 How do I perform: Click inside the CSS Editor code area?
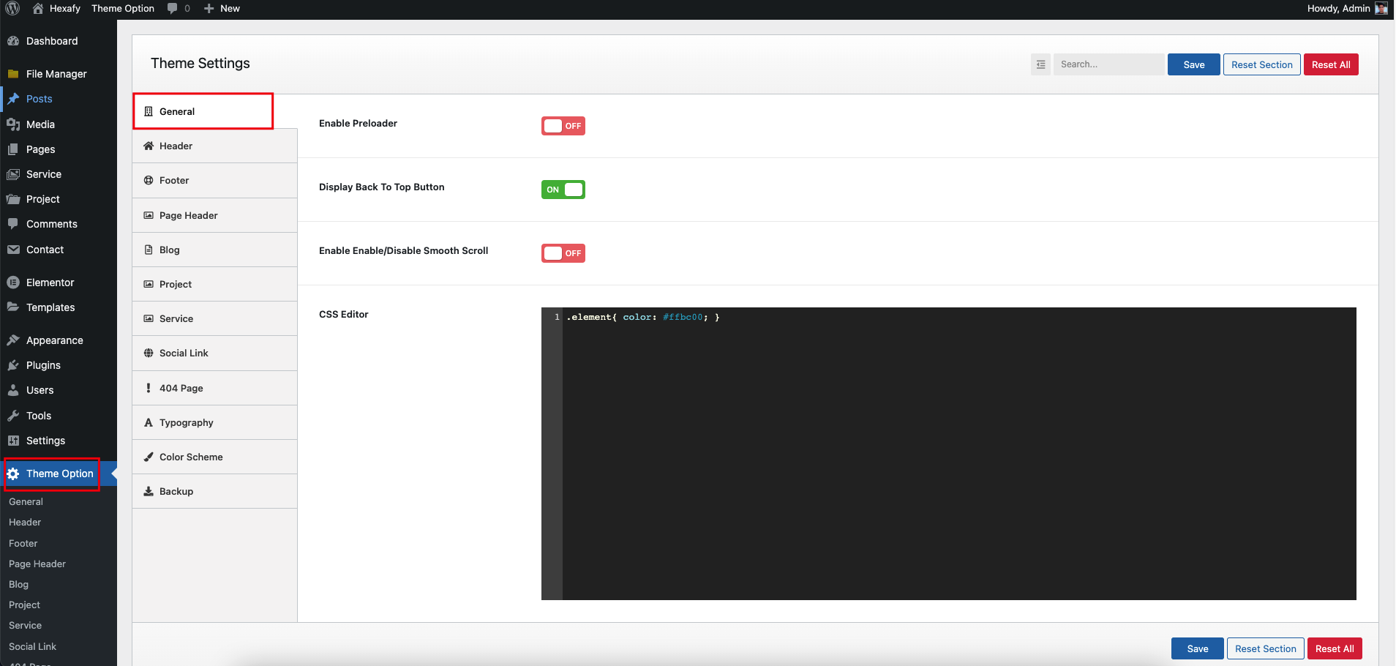pos(959,454)
